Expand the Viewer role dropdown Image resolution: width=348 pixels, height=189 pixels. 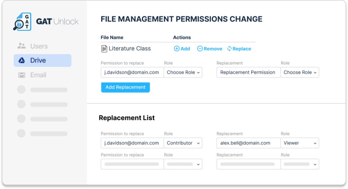300,143
